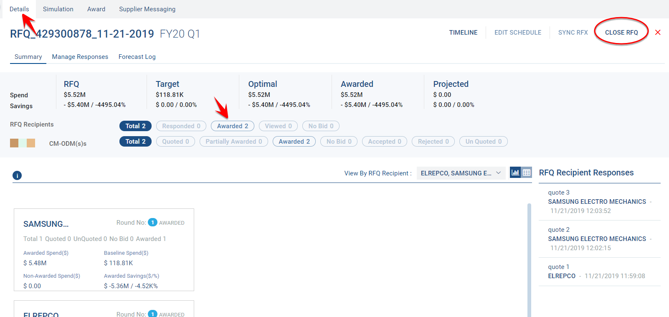Switch to the bar chart view icon

[516, 172]
